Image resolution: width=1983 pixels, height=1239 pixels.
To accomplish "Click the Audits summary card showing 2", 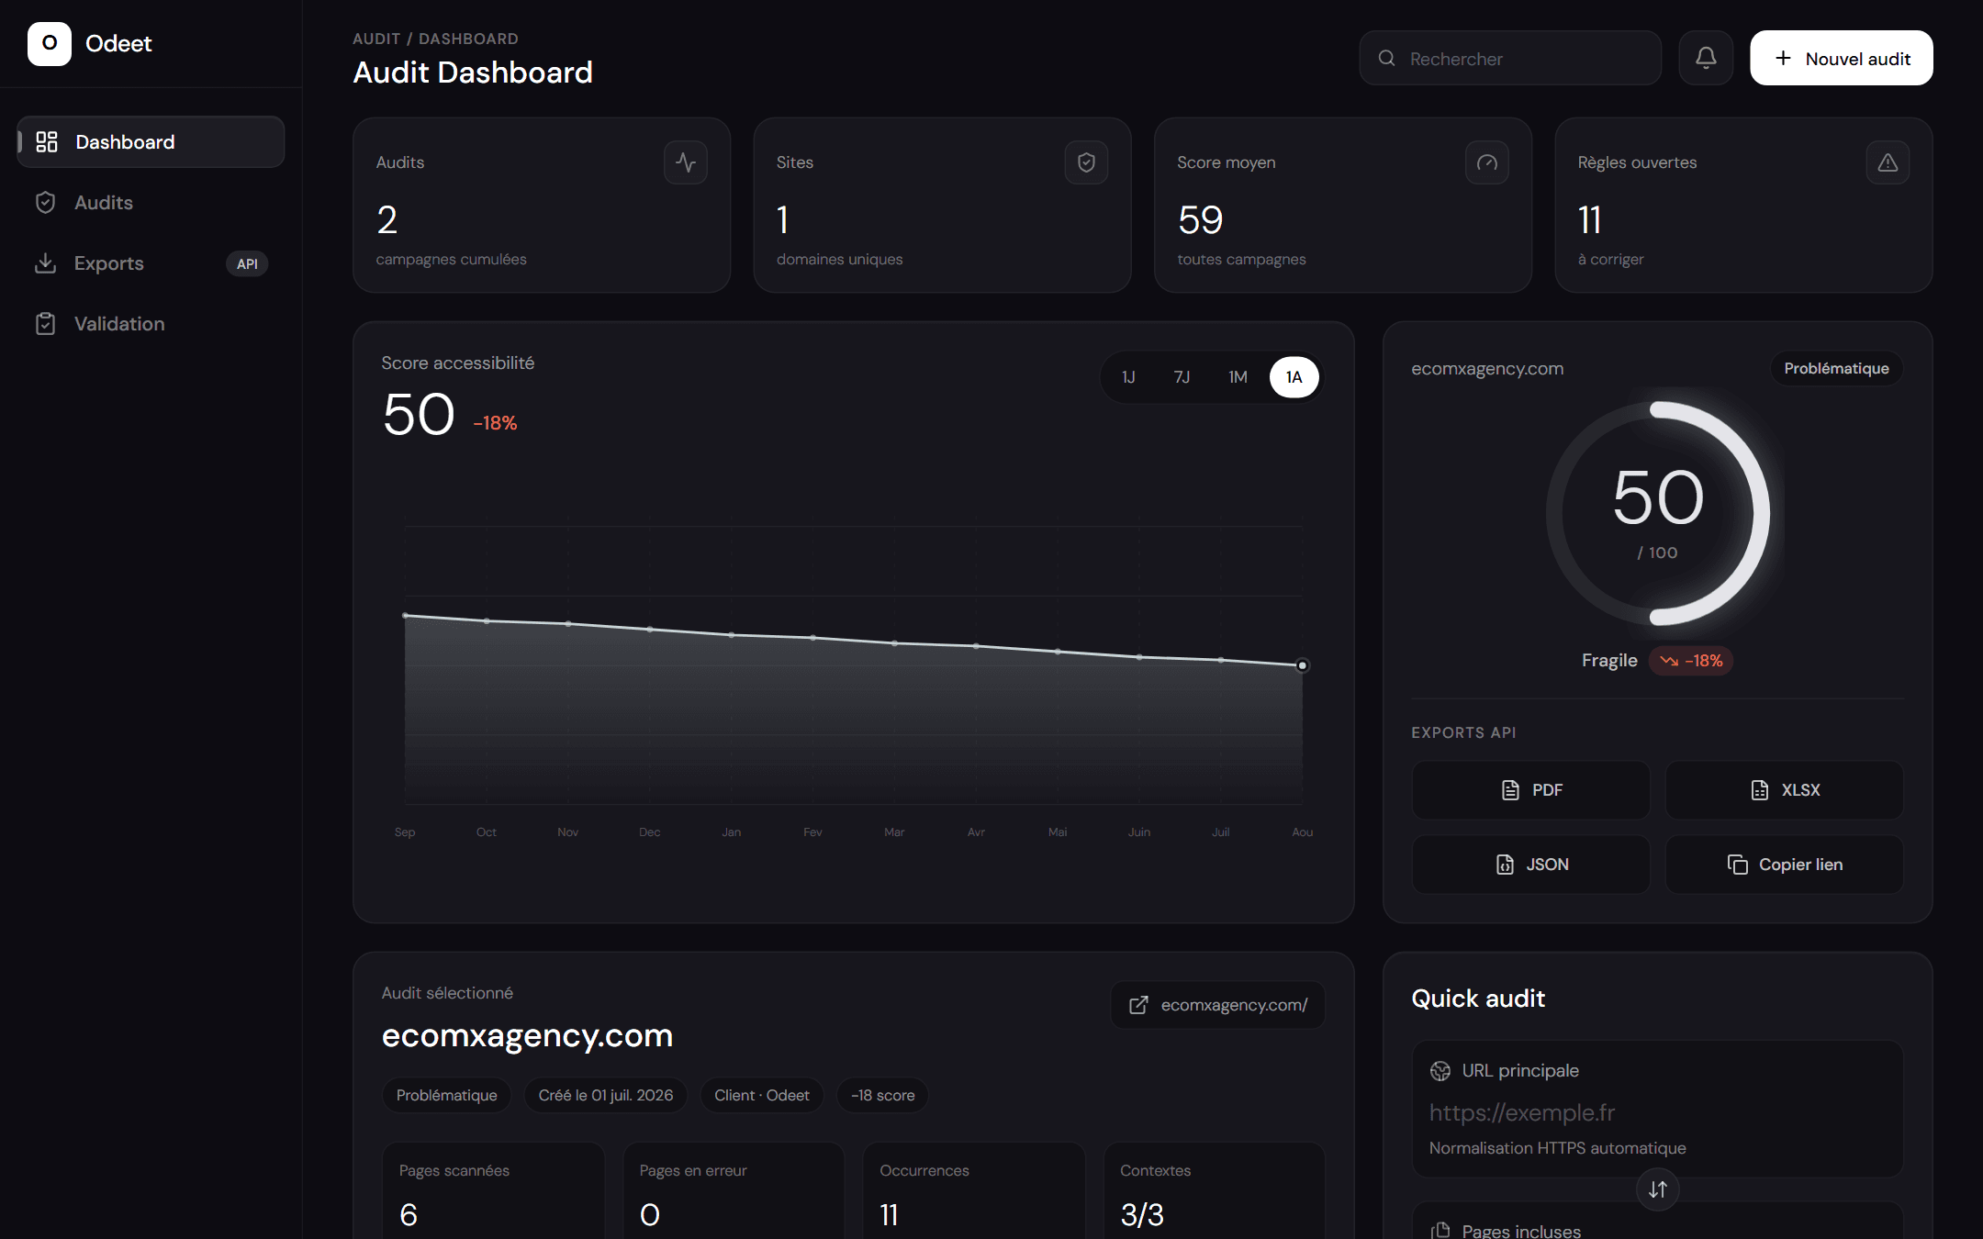I will click(542, 206).
